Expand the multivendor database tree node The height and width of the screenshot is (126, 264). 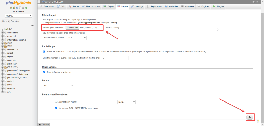[x=2, y=49]
